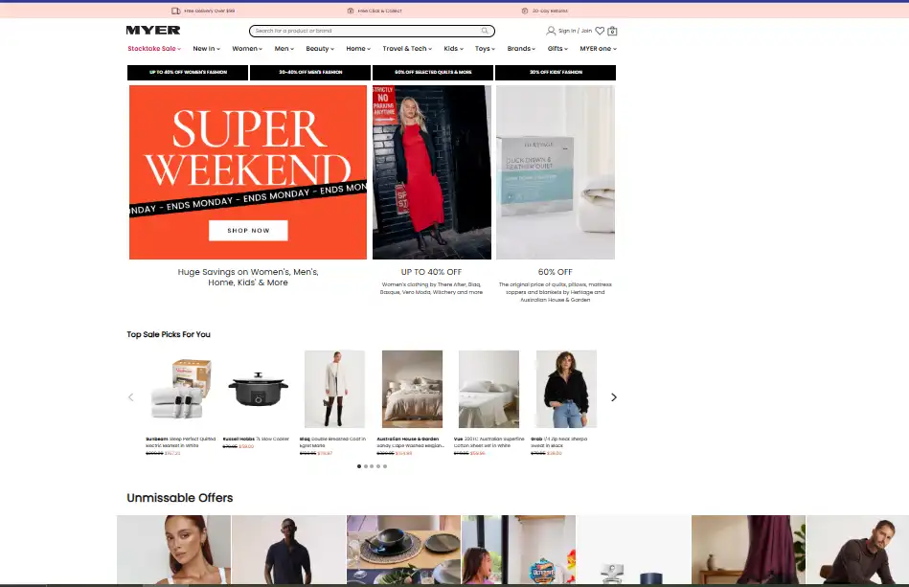Expand the Beauty menu
This screenshot has height=587, width=909.
point(320,49)
